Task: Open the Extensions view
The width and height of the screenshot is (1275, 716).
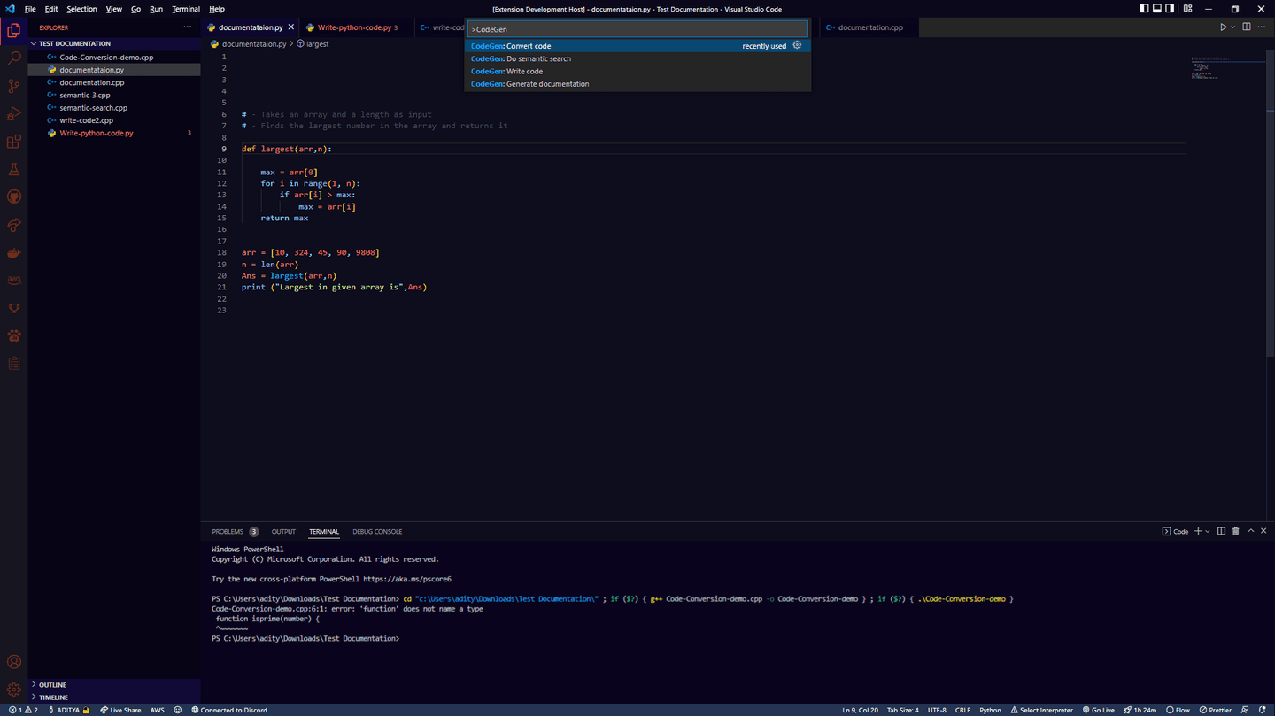Action: tap(14, 142)
